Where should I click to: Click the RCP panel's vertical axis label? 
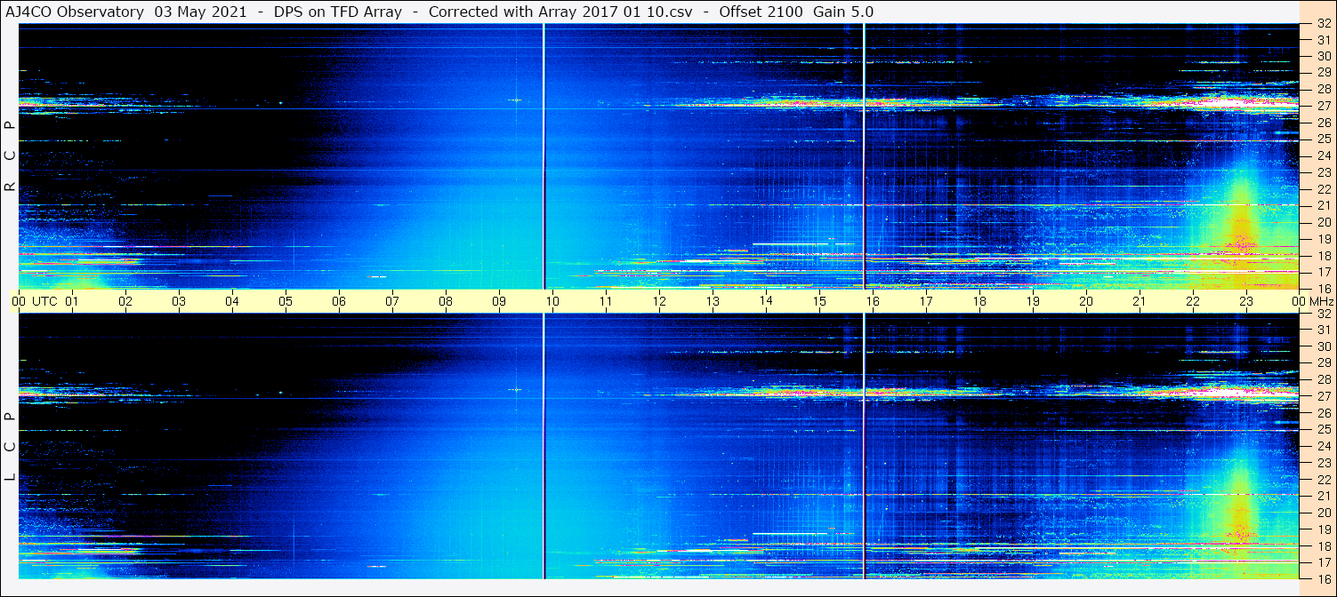tap(10, 155)
